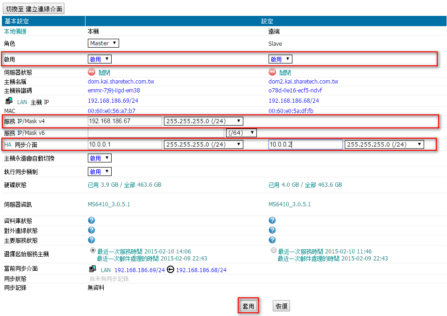Click the LAN network icon beside host IP
This screenshot has height=316, width=447.
[9, 101]
